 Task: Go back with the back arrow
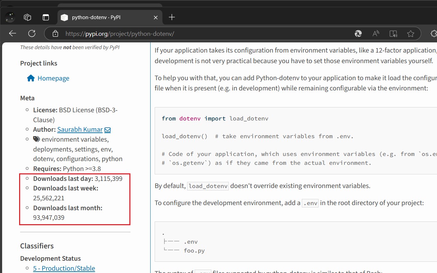tap(13, 33)
